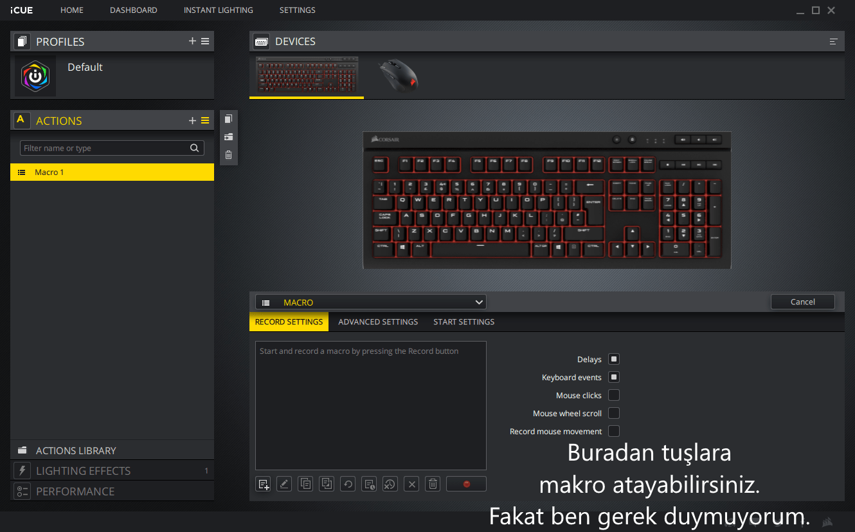The width and height of the screenshot is (855, 532).
Task: Click the macro recording events area
Action: coord(371,405)
